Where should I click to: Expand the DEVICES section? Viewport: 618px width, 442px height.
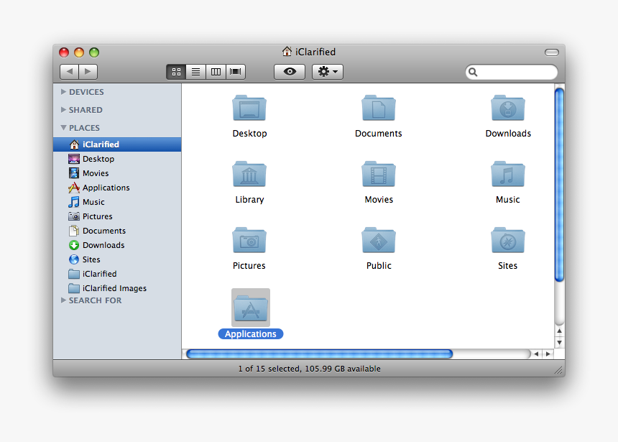click(x=63, y=91)
